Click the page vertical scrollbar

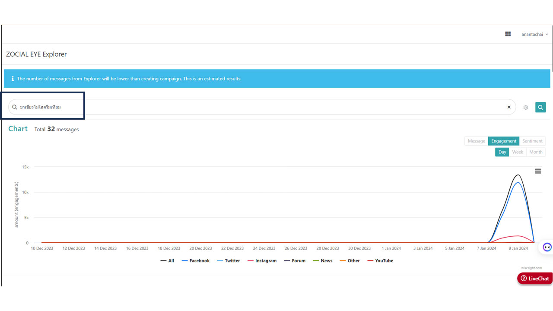[x=551, y=48]
